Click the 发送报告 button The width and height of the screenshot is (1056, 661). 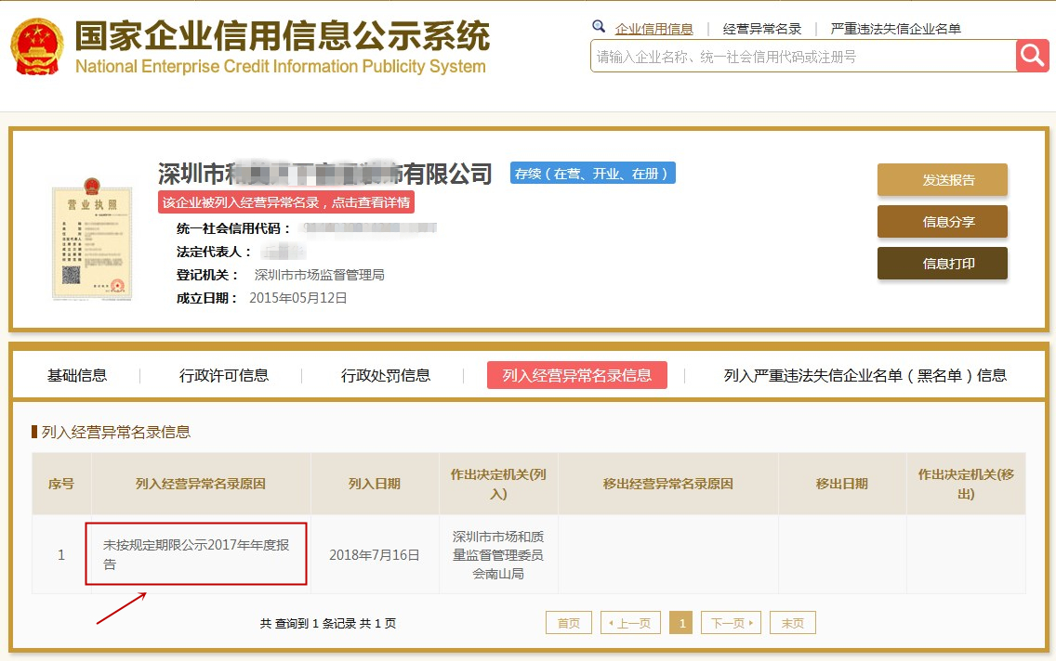(943, 179)
